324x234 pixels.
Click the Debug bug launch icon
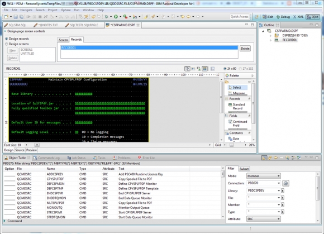[x=106, y=17]
